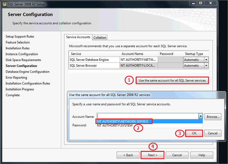Maximize the SQL Server Setup window
The image size is (228, 164).
click(201, 3)
